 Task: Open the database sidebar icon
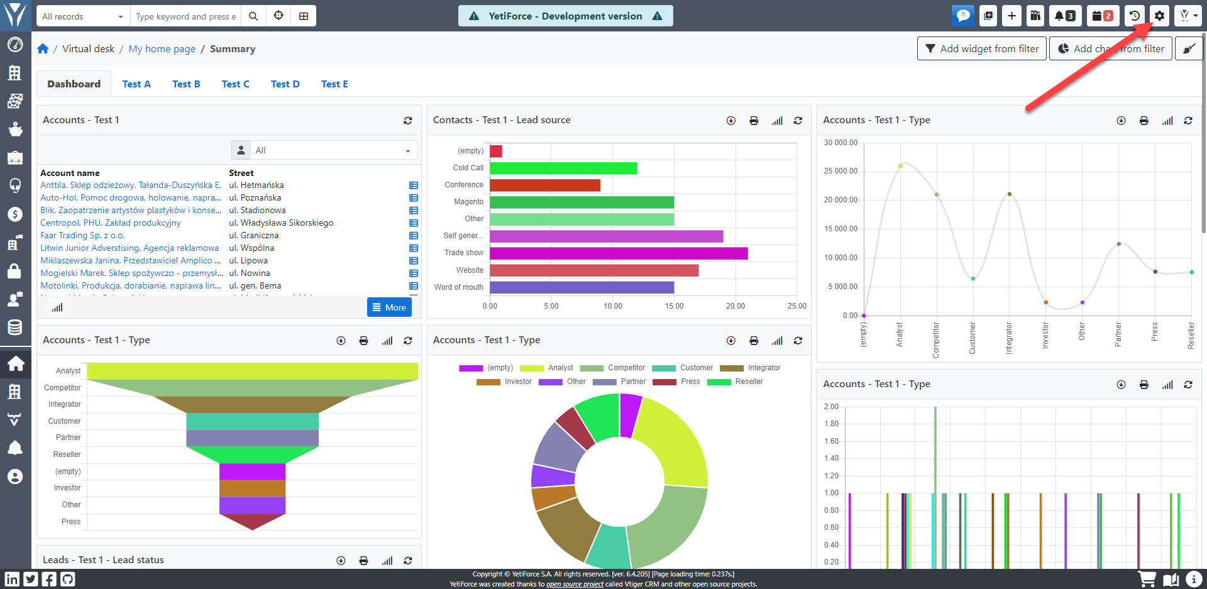click(15, 327)
